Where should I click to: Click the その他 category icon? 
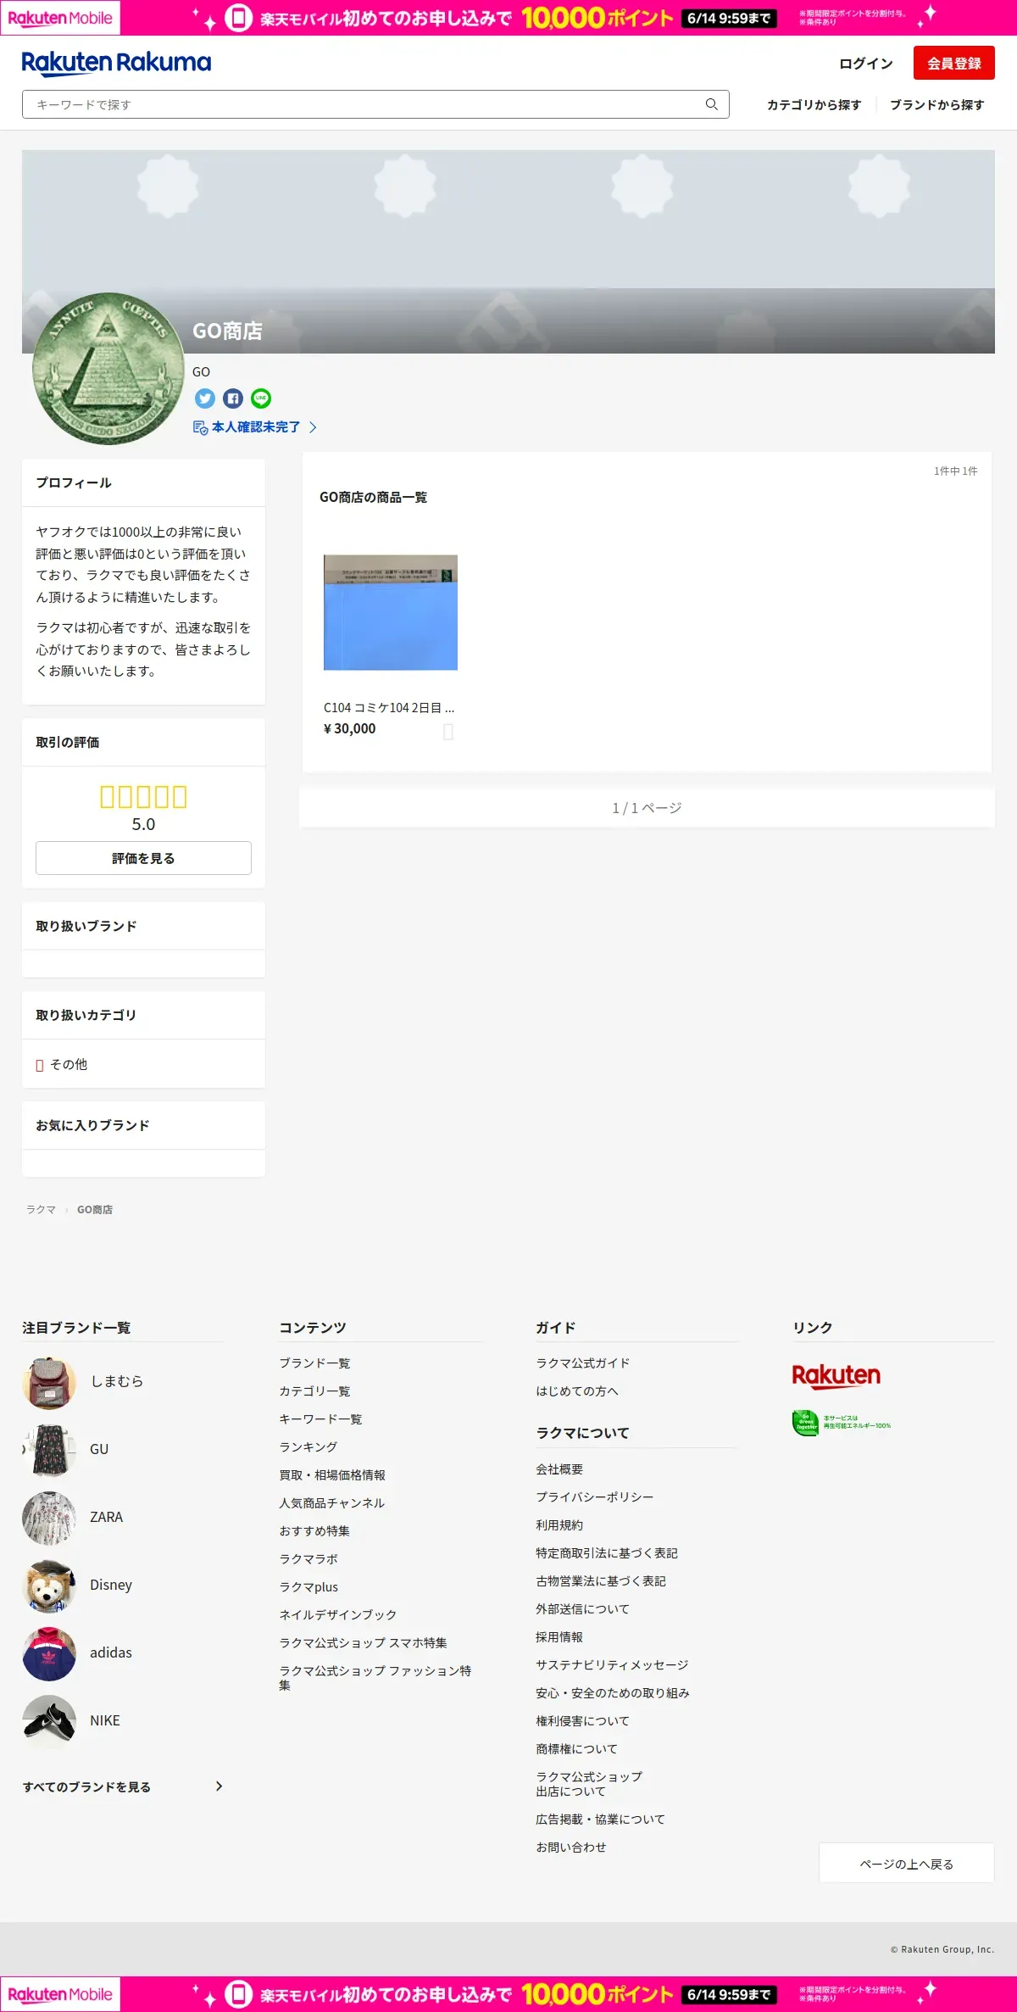pos(40,1065)
